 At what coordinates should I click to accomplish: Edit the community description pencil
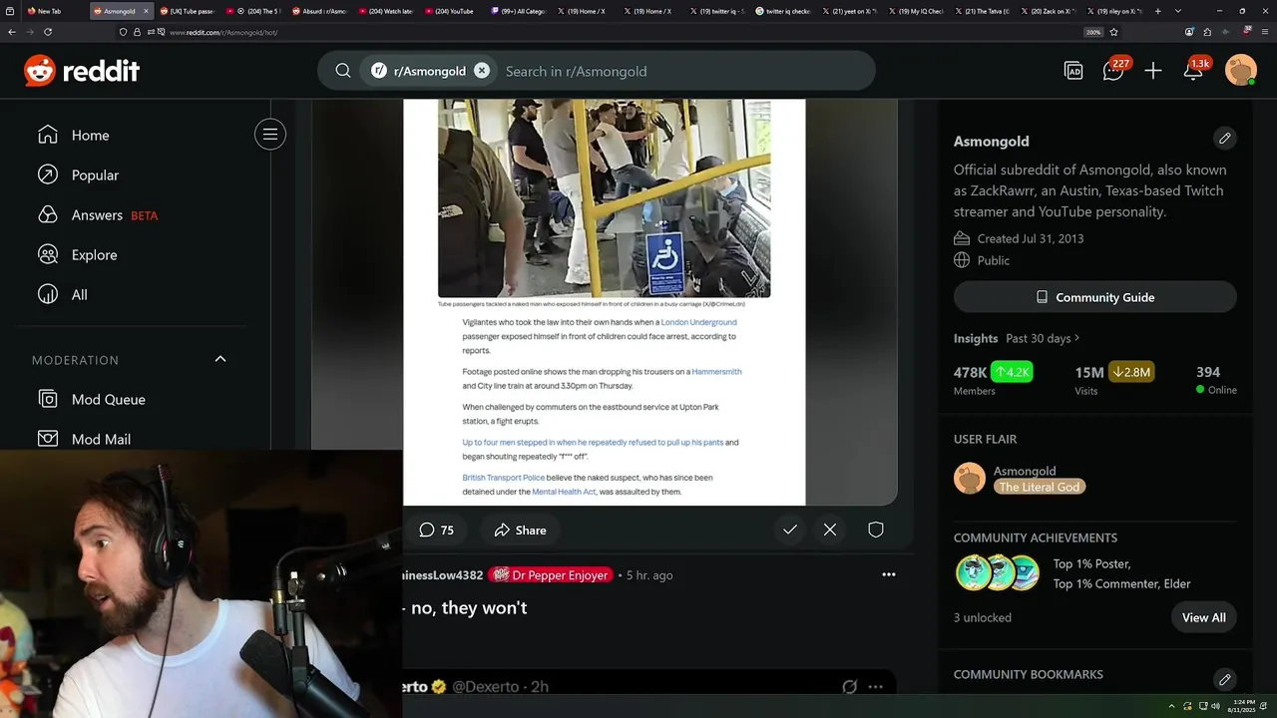[1224, 138]
